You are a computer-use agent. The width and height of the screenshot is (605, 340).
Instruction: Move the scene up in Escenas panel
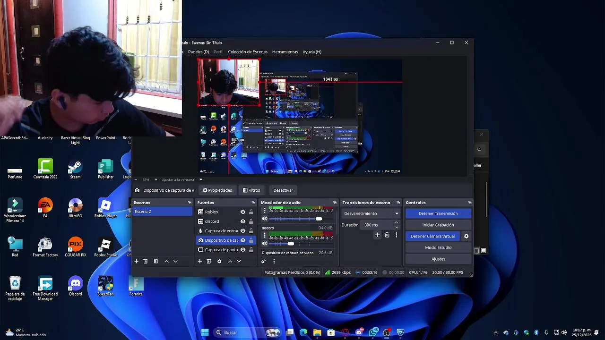166,261
